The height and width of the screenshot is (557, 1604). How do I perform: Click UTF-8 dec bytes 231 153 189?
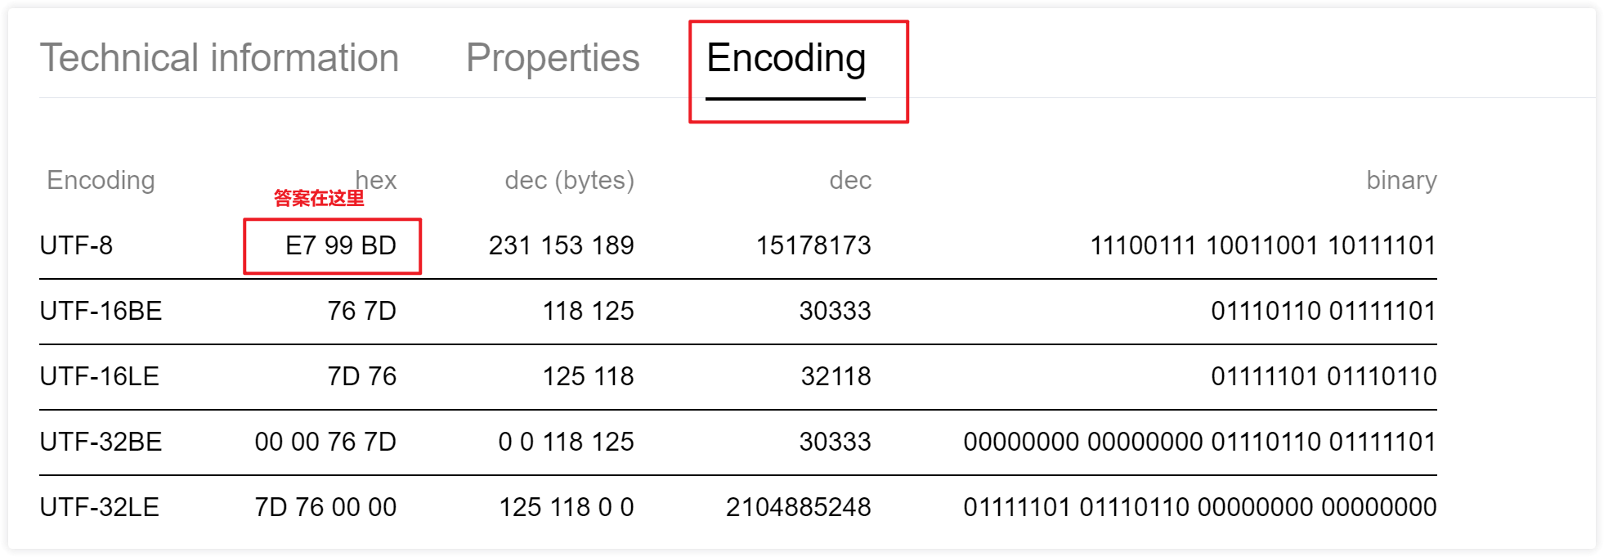click(561, 245)
